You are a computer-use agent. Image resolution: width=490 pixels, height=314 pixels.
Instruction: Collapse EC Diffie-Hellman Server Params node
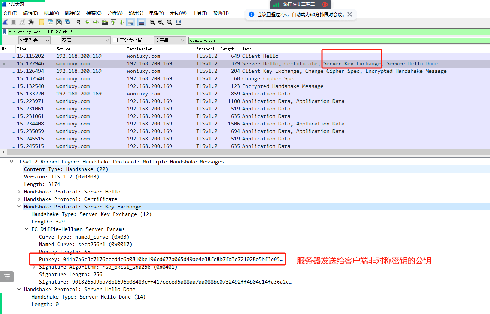click(27, 229)
